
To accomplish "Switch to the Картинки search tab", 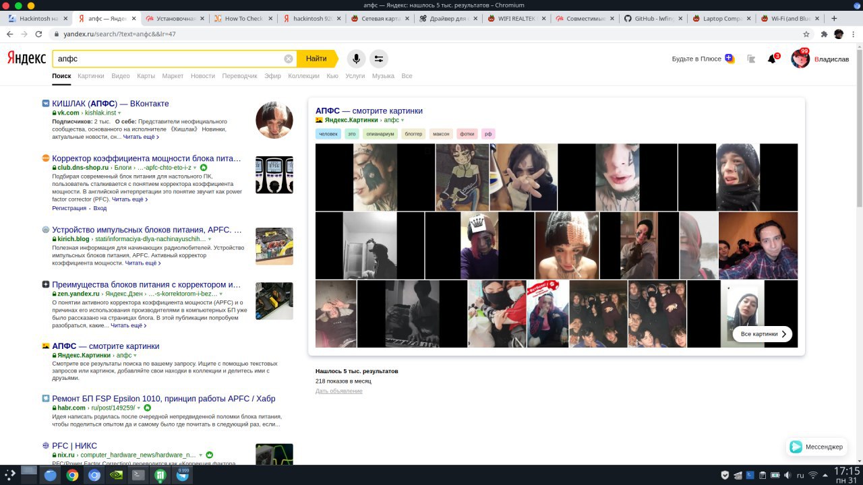I will click(x=91, y=76).
